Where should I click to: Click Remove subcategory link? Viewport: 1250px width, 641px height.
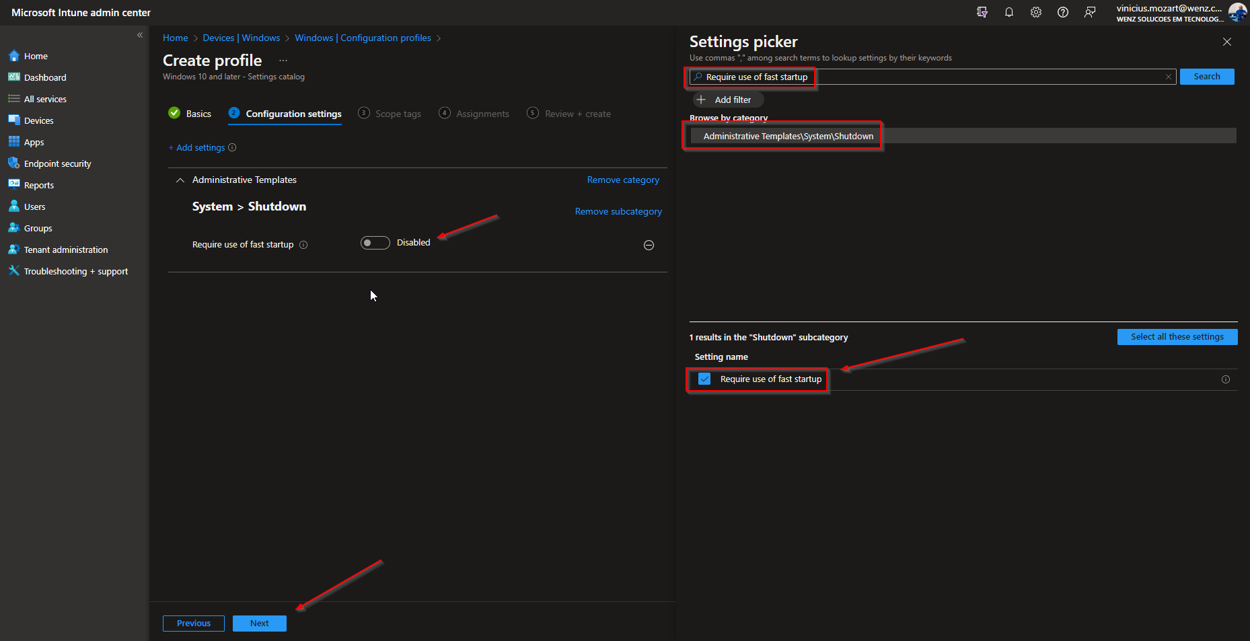click(618, 211)
